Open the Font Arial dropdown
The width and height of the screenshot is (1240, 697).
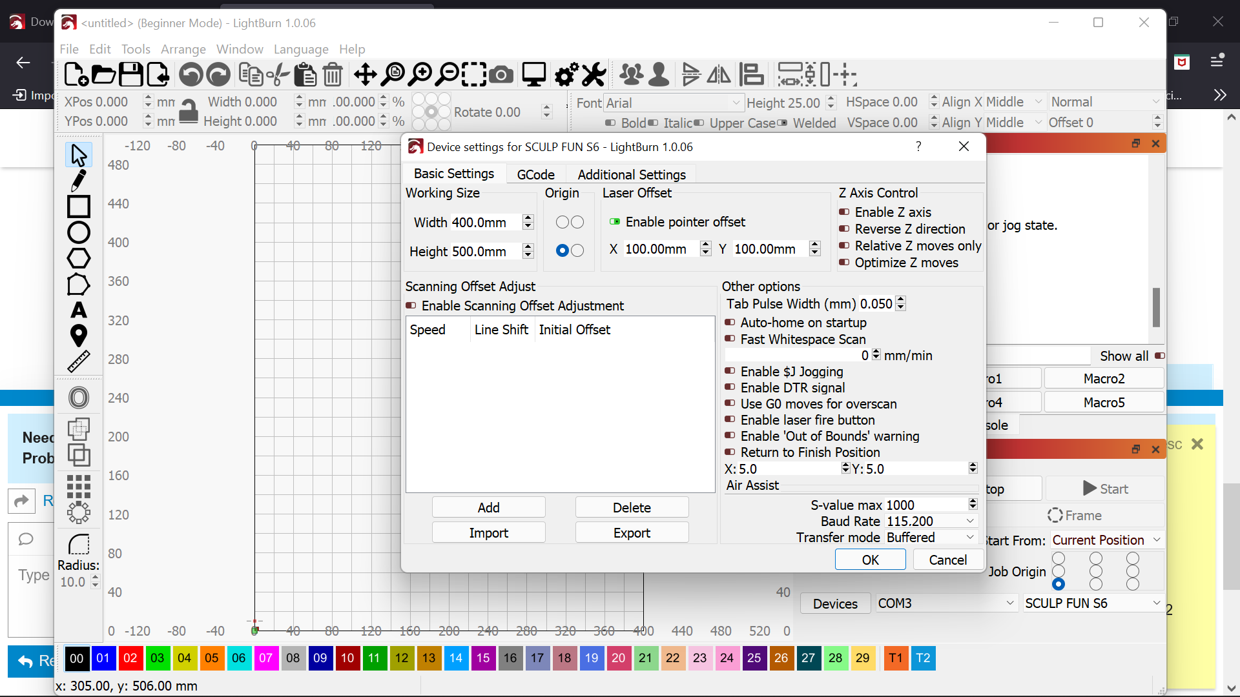(673, 103)
